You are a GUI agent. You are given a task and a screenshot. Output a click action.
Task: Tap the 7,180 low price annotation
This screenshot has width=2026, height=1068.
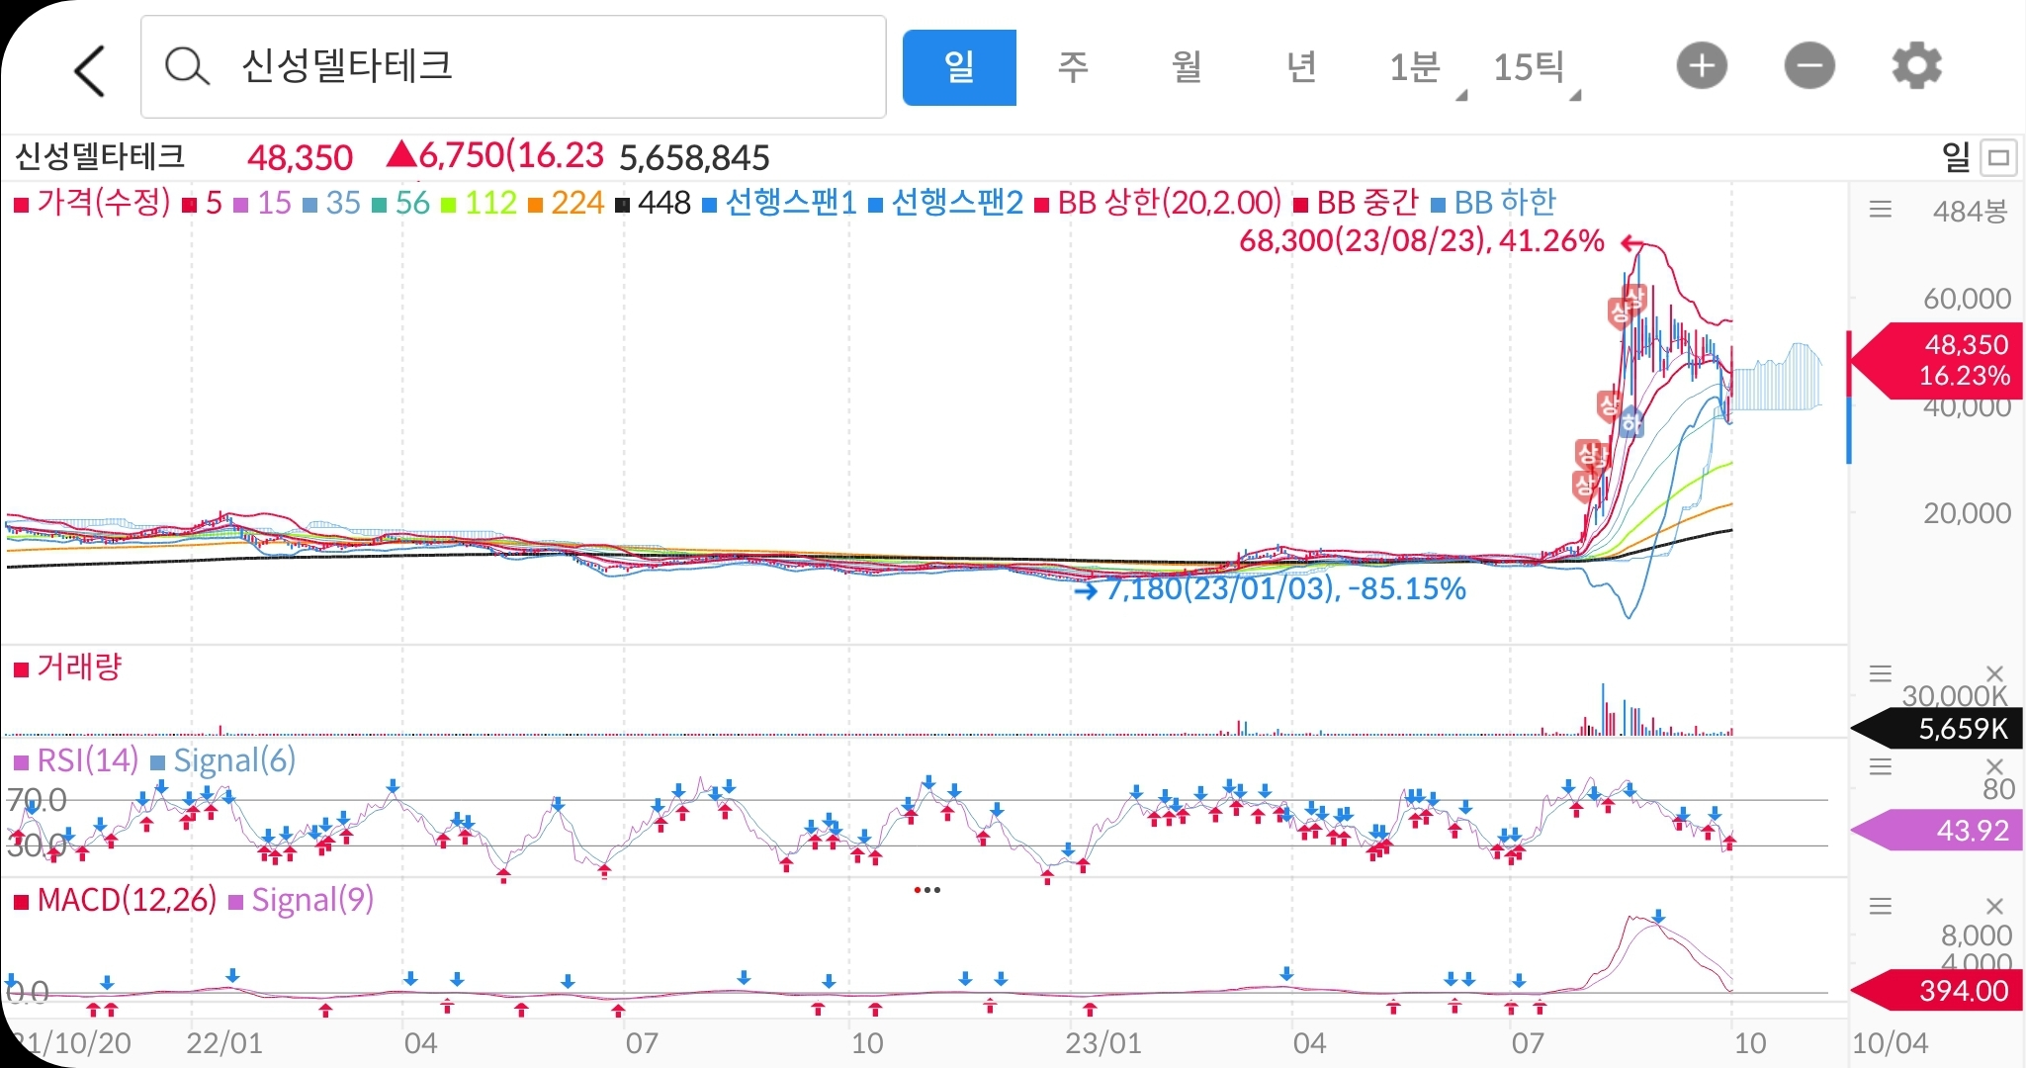[x=1285, y=589]
